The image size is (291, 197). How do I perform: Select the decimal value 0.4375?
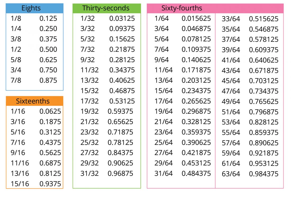point(50,142)
